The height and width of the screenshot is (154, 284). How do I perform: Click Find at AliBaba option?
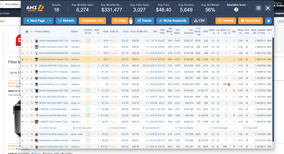184,128
